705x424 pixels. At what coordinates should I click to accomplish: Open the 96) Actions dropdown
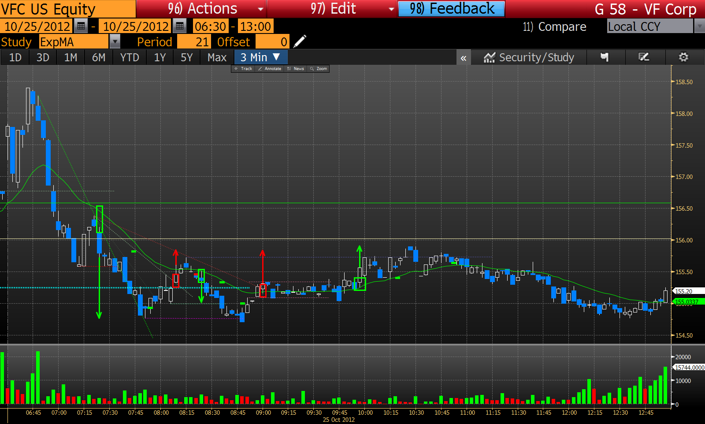[x=202, y=9]
